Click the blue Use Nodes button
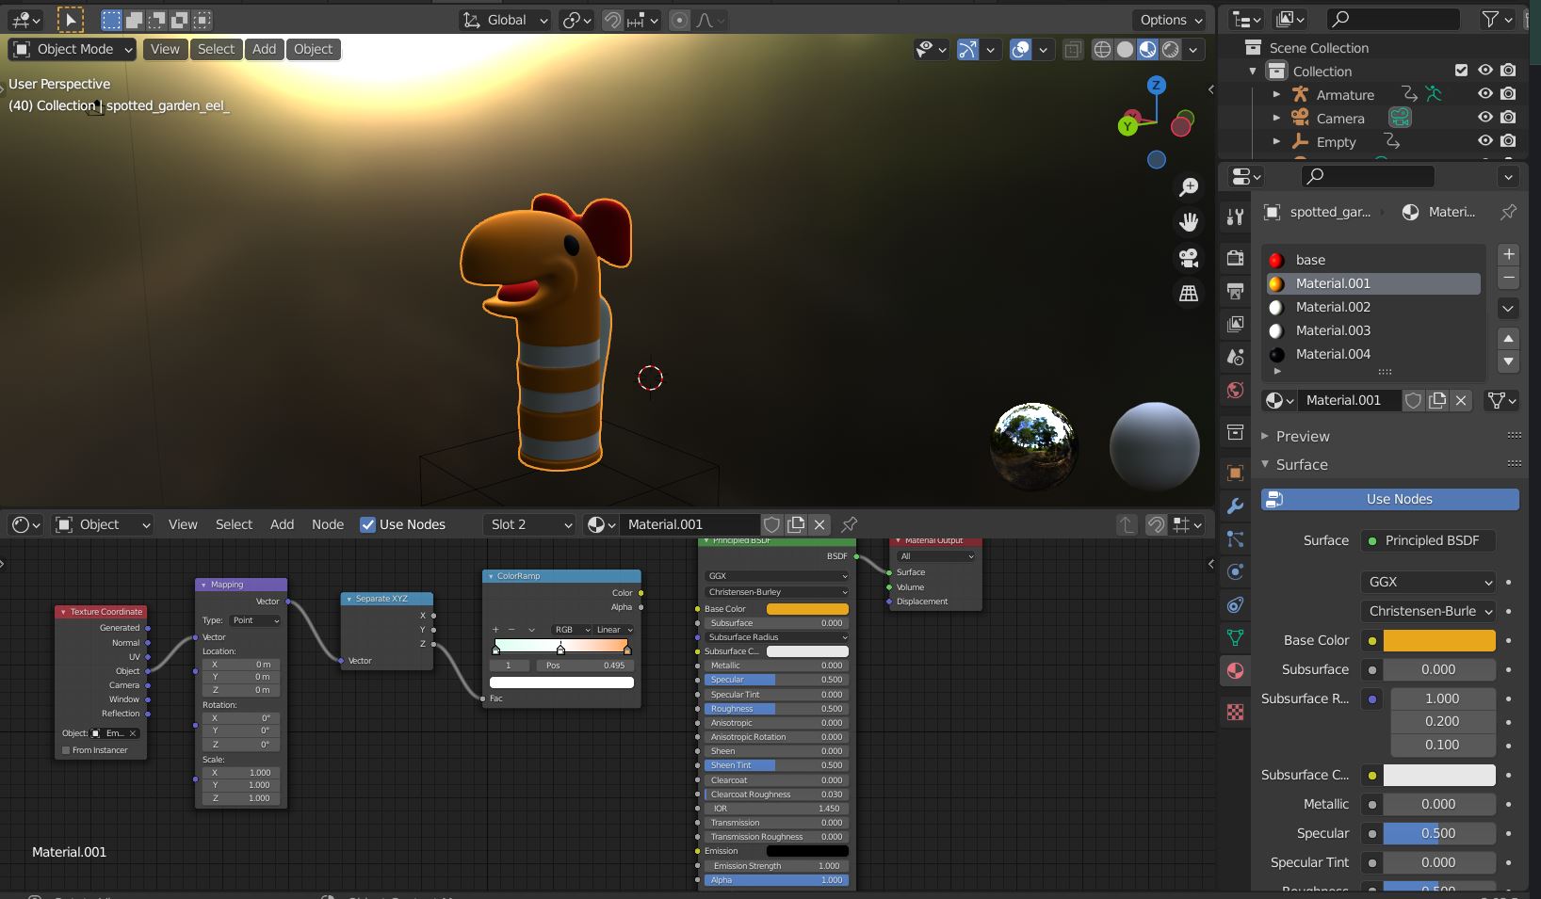 pyautogui.click(x=1390, y=499)
